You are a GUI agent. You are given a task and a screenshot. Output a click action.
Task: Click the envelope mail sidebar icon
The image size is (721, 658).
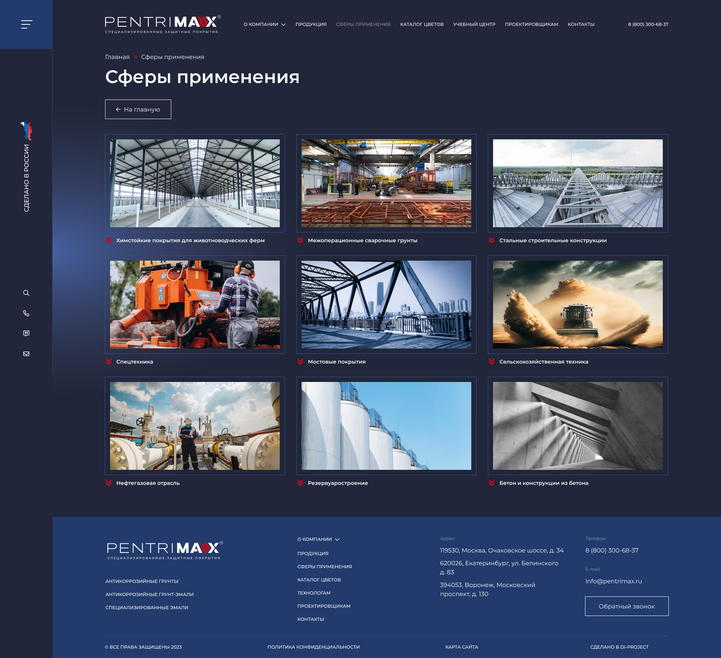point(26,354)
